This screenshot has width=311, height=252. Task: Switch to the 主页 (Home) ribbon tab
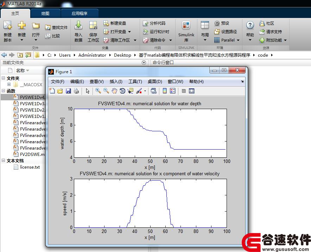click(x=15, y=13)
